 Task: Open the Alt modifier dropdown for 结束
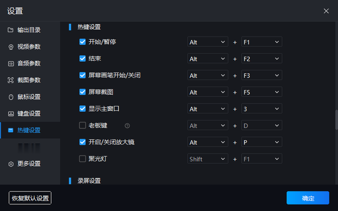pyautogui.click(x=208, y=59)
